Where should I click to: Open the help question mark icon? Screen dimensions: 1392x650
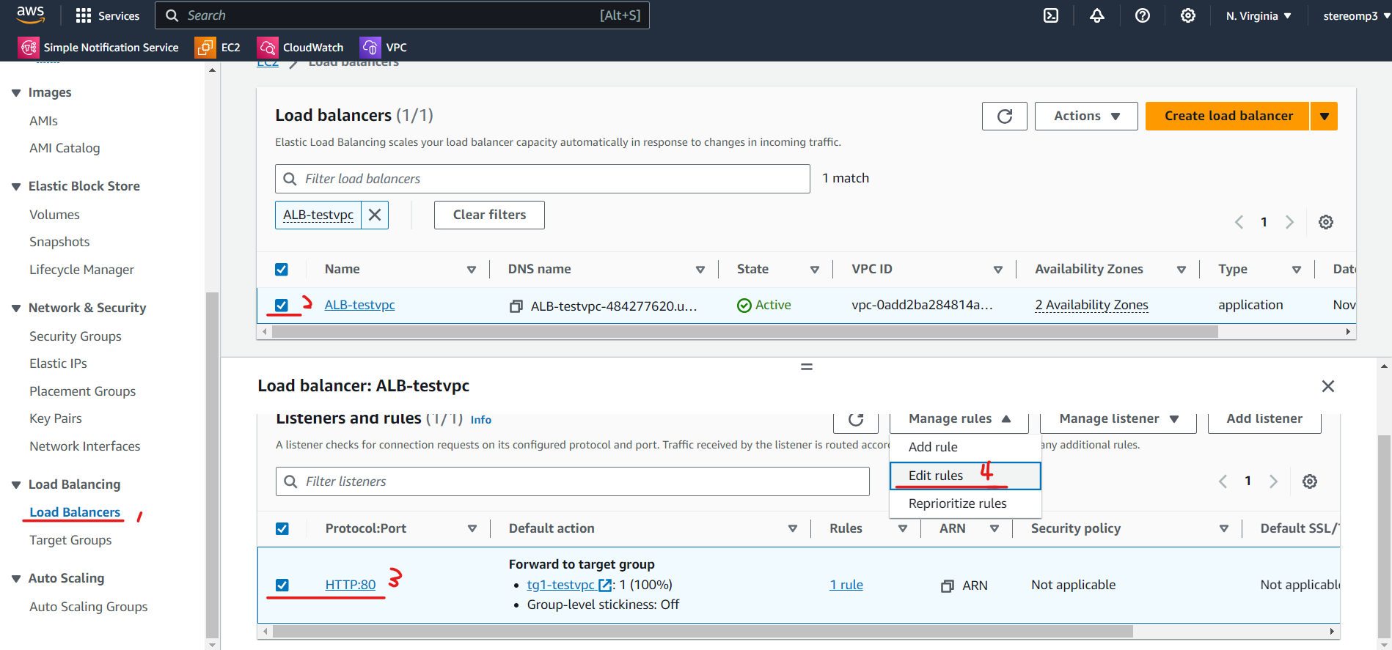point(1143,15)
